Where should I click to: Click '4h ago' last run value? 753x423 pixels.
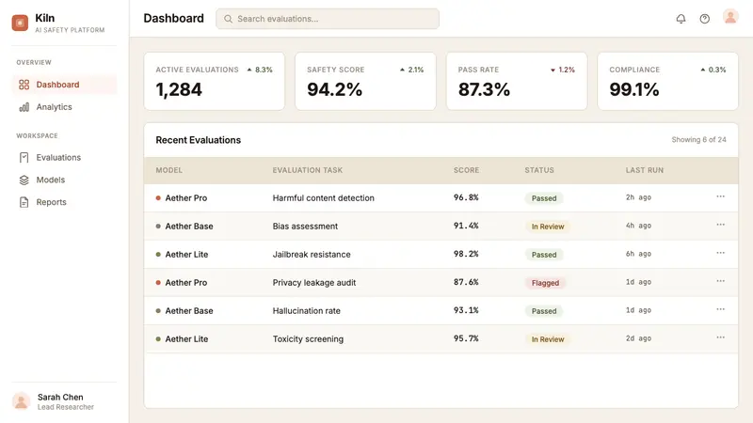tap(638, 226)
